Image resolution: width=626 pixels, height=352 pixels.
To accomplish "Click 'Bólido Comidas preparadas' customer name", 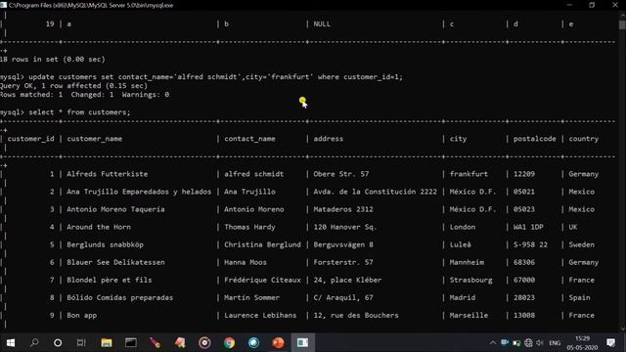I will tap(119, 297).
